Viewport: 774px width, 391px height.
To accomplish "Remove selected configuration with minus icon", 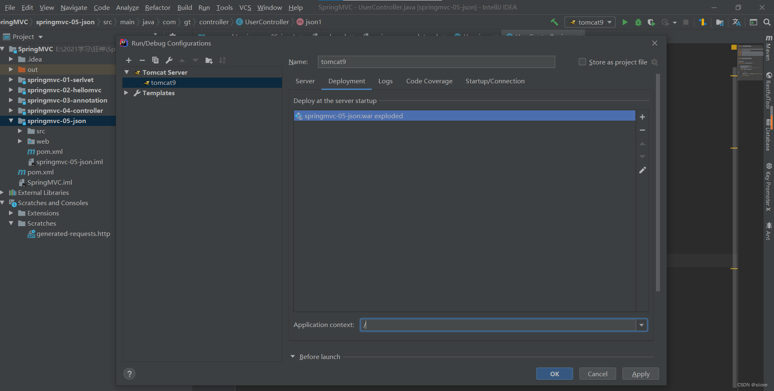I will pyautogui.click(x=142, y=60).
